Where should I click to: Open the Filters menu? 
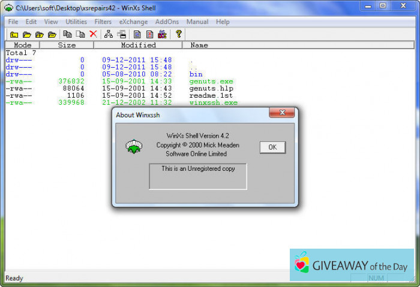pyautogui.click(x=103, y=22)
